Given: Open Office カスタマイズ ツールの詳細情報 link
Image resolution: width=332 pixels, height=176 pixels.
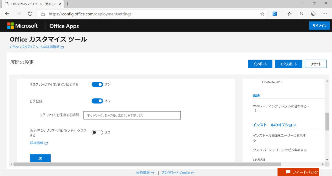Looking at the screenshot, I should (x=37, y=47).
